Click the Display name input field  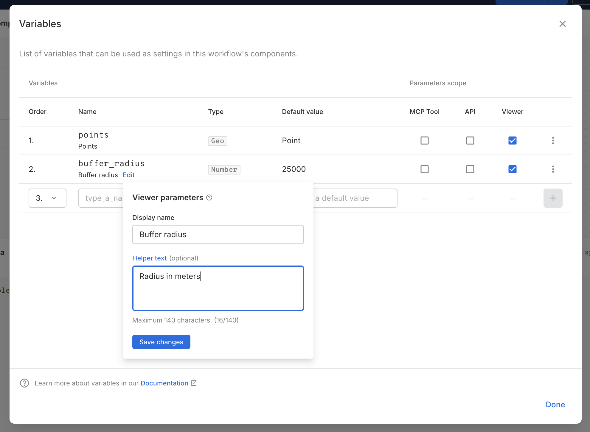point(218,234)
